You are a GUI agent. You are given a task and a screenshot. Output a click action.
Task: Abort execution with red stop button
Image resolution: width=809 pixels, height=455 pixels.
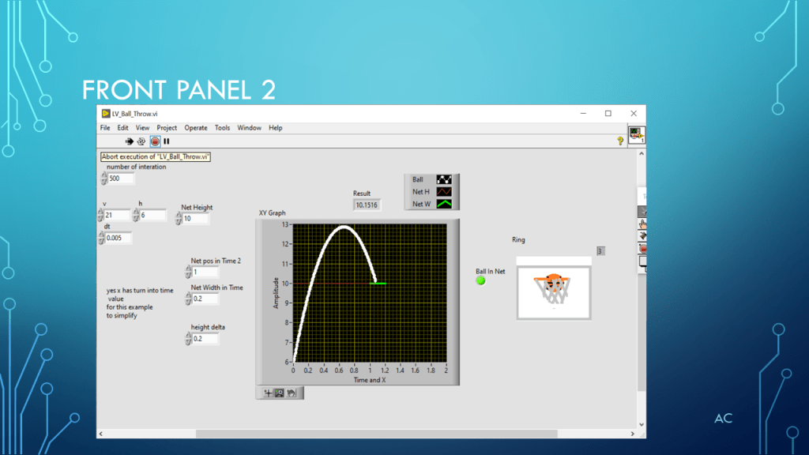coord(155,141)
